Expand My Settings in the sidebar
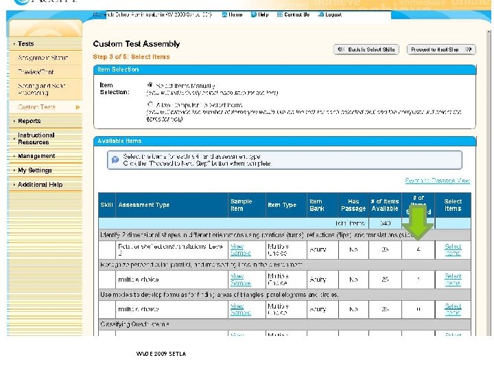Screen dimensions: 494x371 pyautogui.click(x=35, y=170)
